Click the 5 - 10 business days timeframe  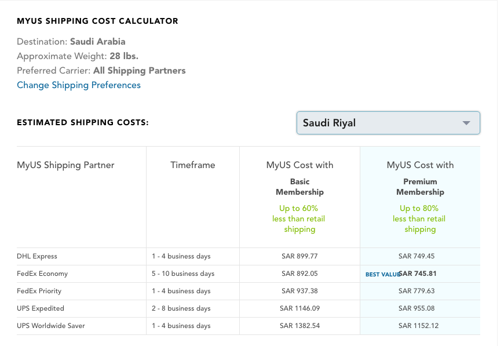coord(183,274)
